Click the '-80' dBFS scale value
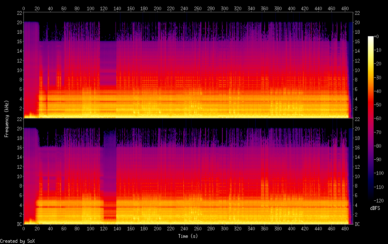 377,146
